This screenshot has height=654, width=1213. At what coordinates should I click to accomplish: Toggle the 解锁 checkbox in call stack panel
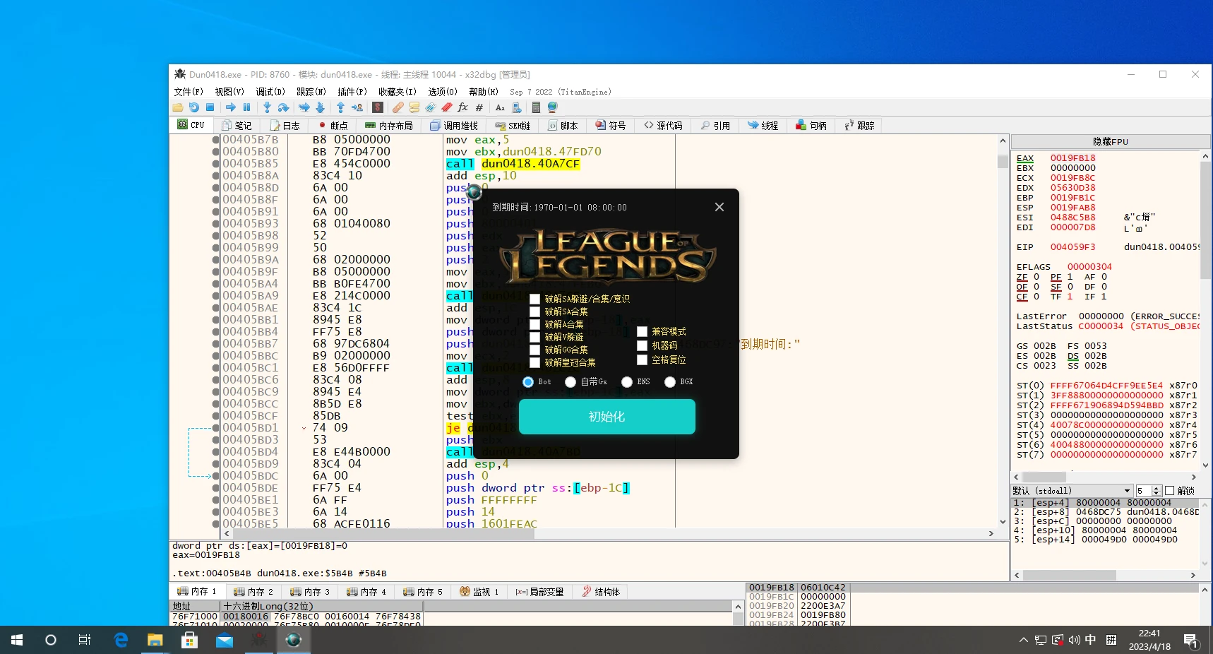[1169, 491]
